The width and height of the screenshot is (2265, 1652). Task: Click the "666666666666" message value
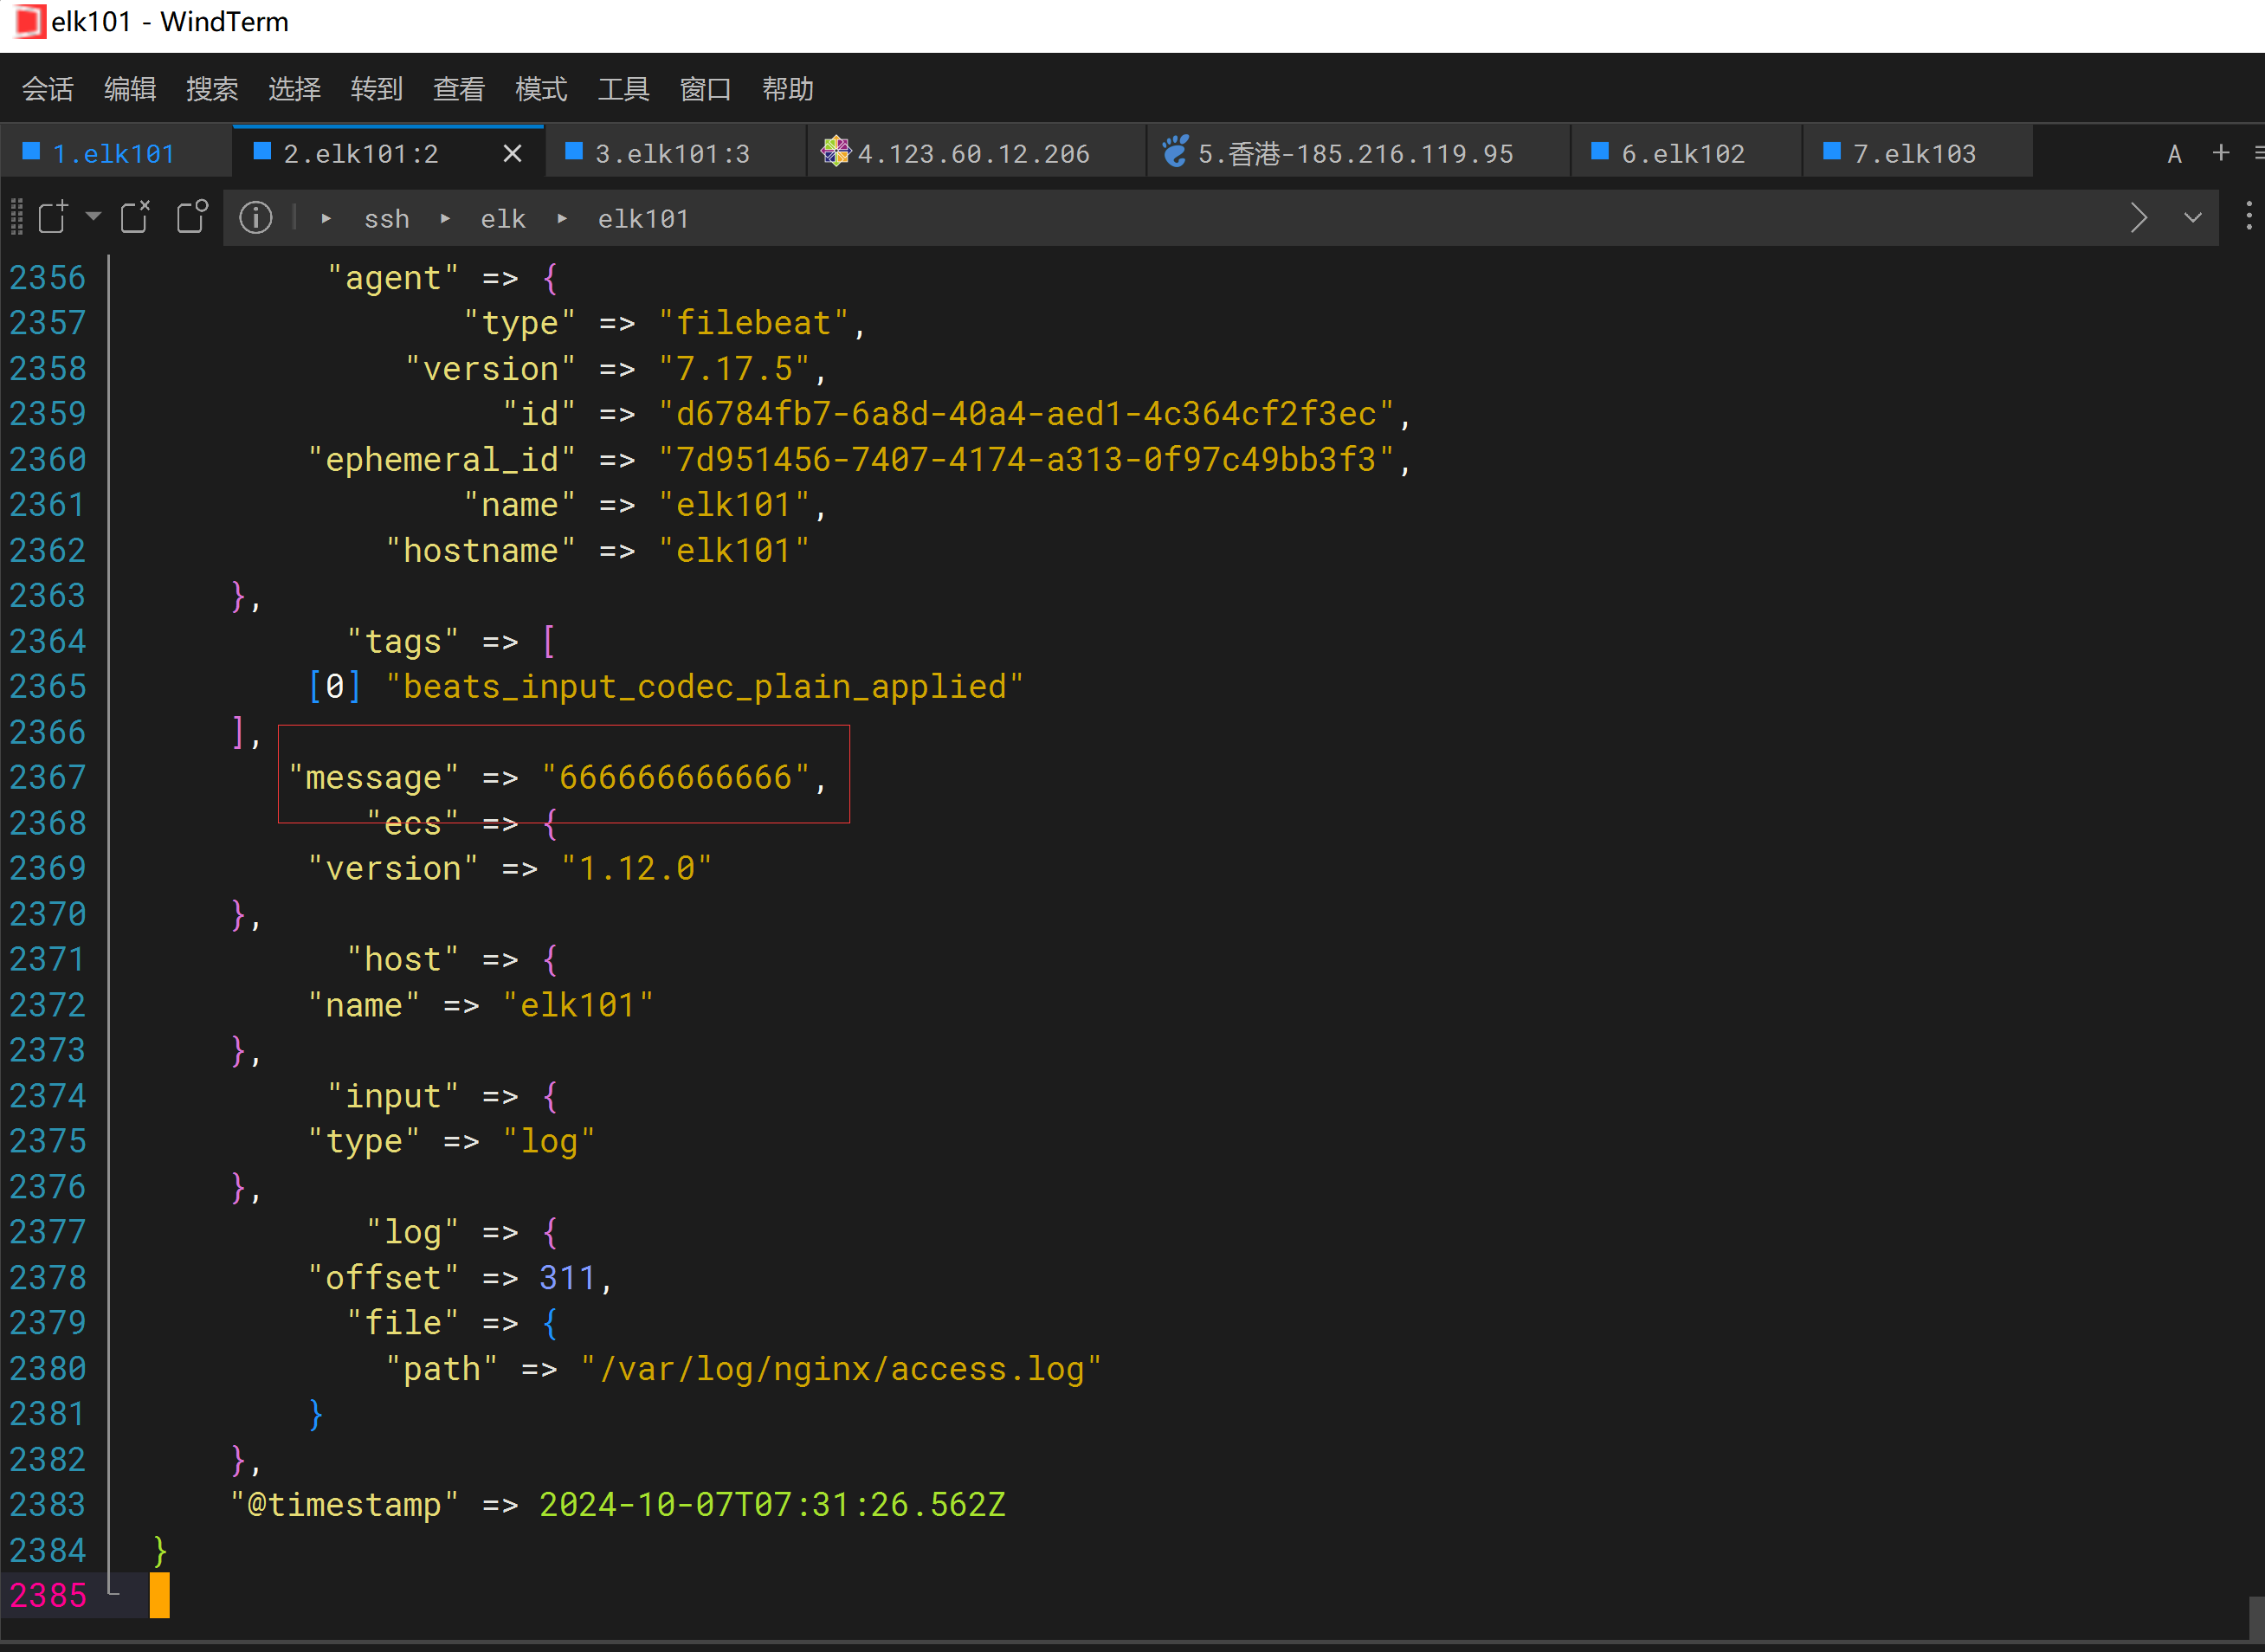[675, 777]
